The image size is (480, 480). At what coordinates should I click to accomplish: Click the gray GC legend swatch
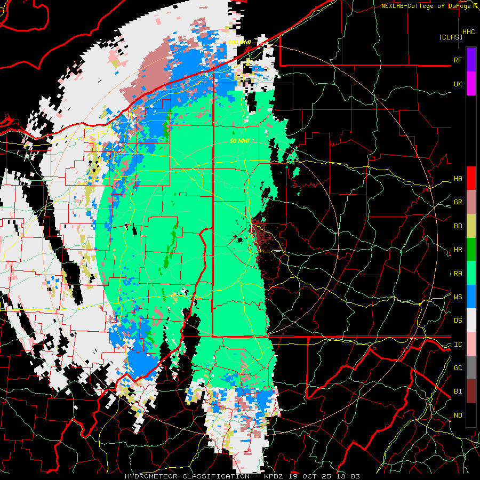point(471,367)
